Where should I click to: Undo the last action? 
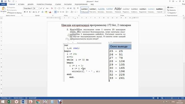pyautogui.click(x=9, y=1)
